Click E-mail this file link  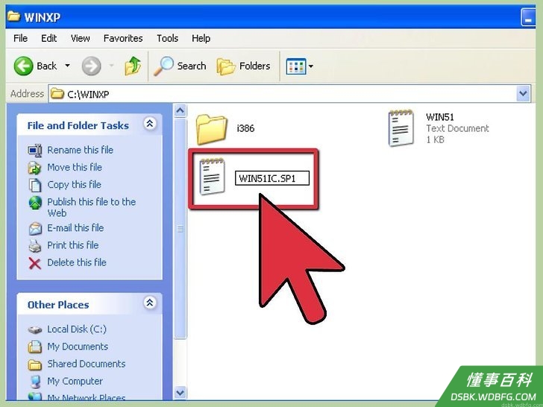(75, 228)
